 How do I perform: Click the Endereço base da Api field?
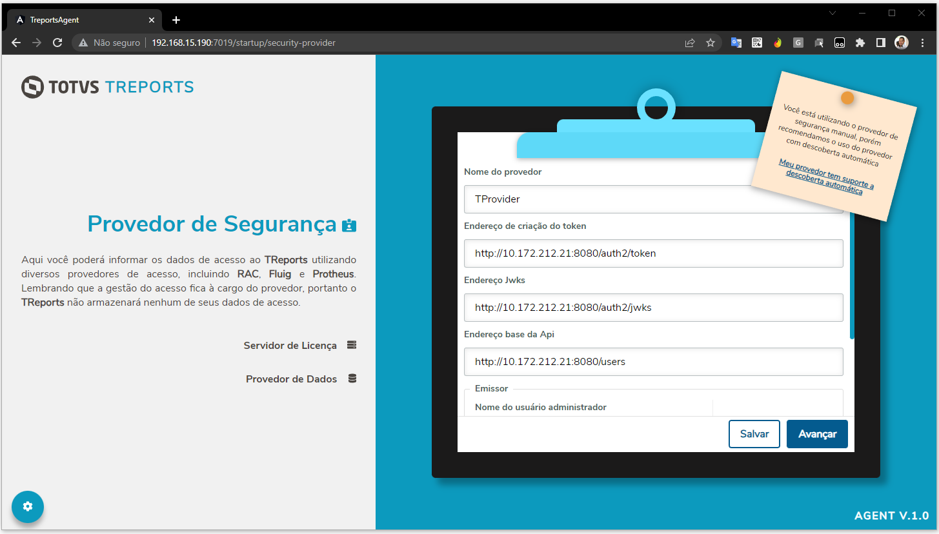point(654,362)
